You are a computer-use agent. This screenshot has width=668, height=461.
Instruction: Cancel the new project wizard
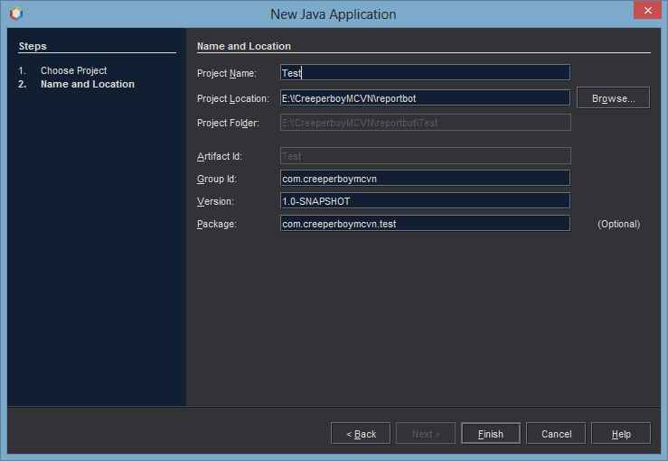coord(556,434)
